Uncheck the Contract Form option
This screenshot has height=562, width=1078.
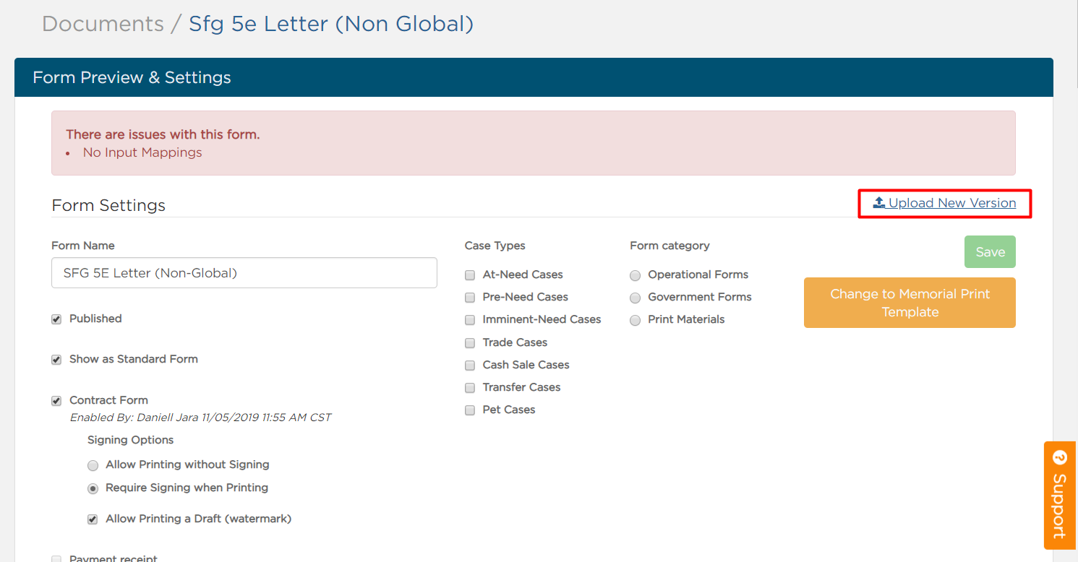56,400
